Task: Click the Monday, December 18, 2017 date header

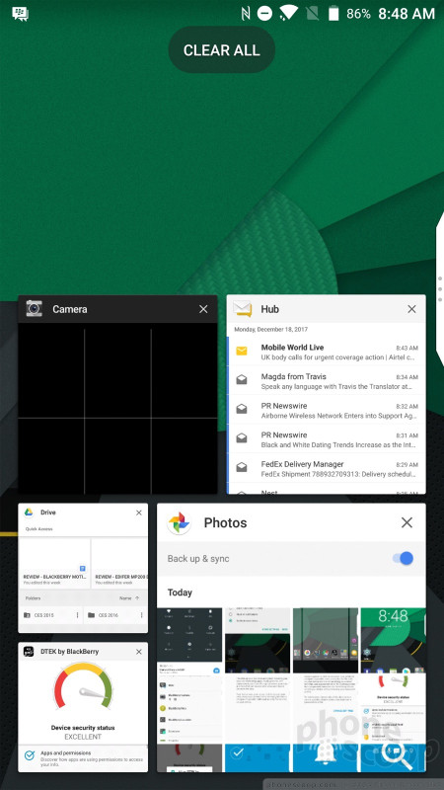Action: 270,330
